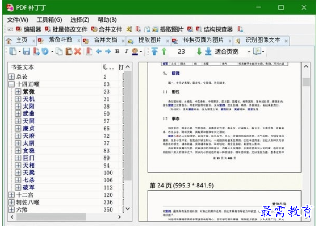Image resolution: width=317 pixels, height=226 pixels.
Task: Select the 廉贞 bookmark
Action: click(28, 129)
